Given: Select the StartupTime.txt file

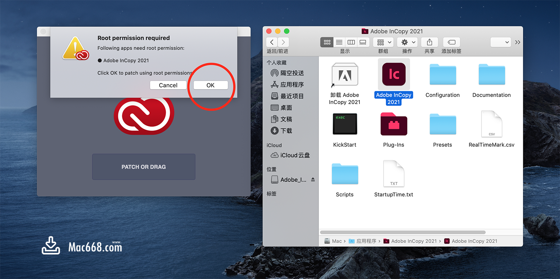Looking at the screenshot, I should (394, 174).
